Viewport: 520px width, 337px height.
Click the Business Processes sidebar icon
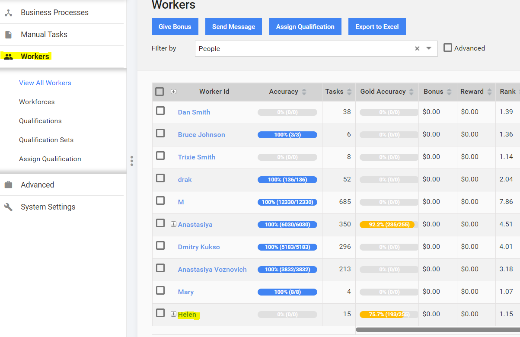point(8,13)
